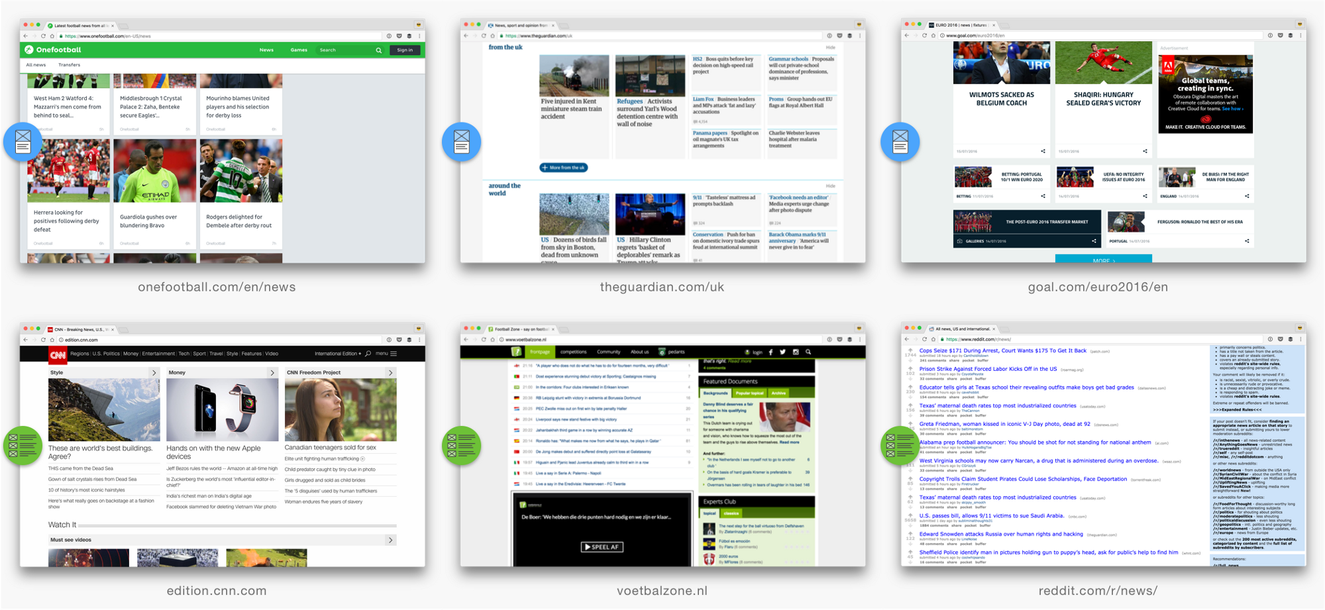Expand the CNN Money section chevron
The height and width of the screenshot is (610, 1325).
tap(272, 373)
